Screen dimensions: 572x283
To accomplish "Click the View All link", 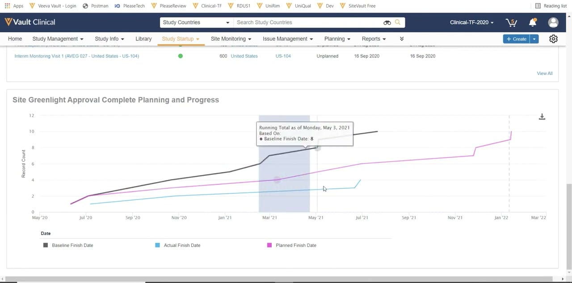I will point(544,73).
